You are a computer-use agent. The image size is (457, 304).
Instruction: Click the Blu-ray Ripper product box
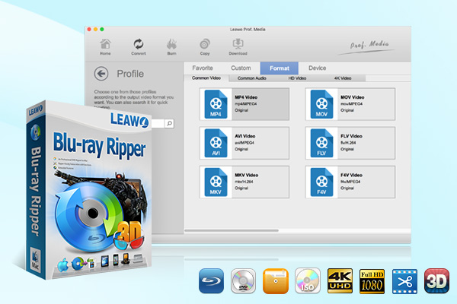pyautogui.click(x=89, y=190)
